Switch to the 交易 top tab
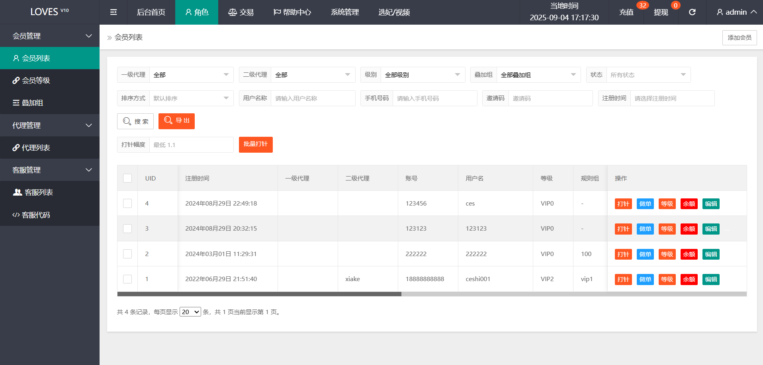The image size is (763, 365). pyautogui.click(x=241, y=12)
